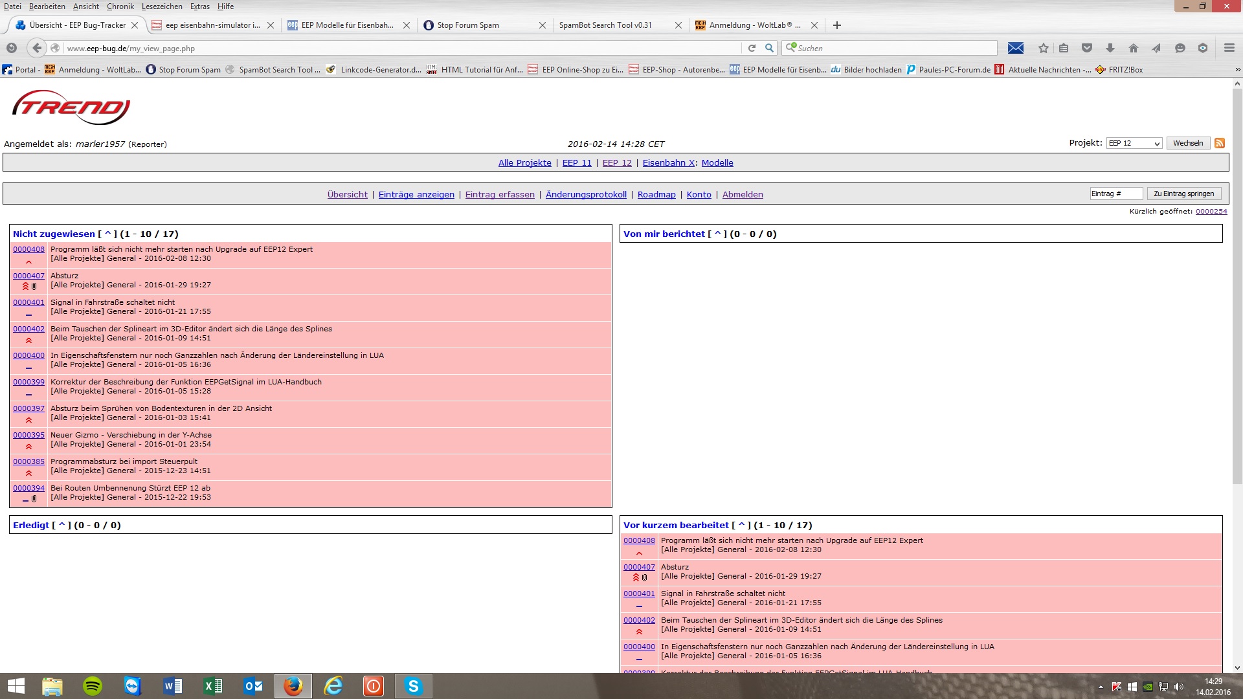The height and width of the screenshot is (699, 1243).
Task: Open the Projekt EEP 12 dropdown
Action: (x=1134, y=143)
